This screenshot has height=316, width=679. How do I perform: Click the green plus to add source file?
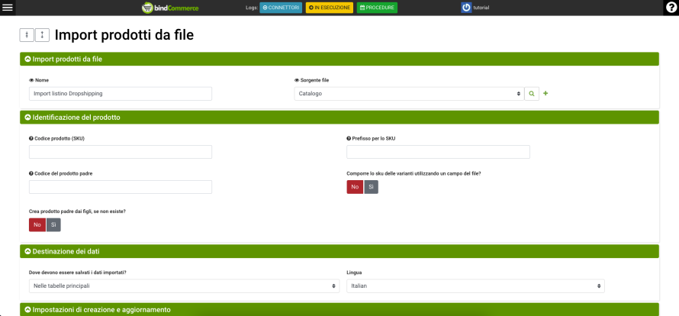545,93
